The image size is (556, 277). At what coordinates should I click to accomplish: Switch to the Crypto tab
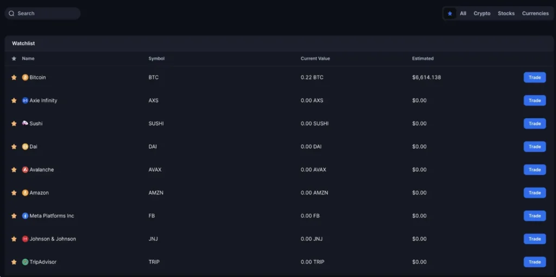click(482, 14)
